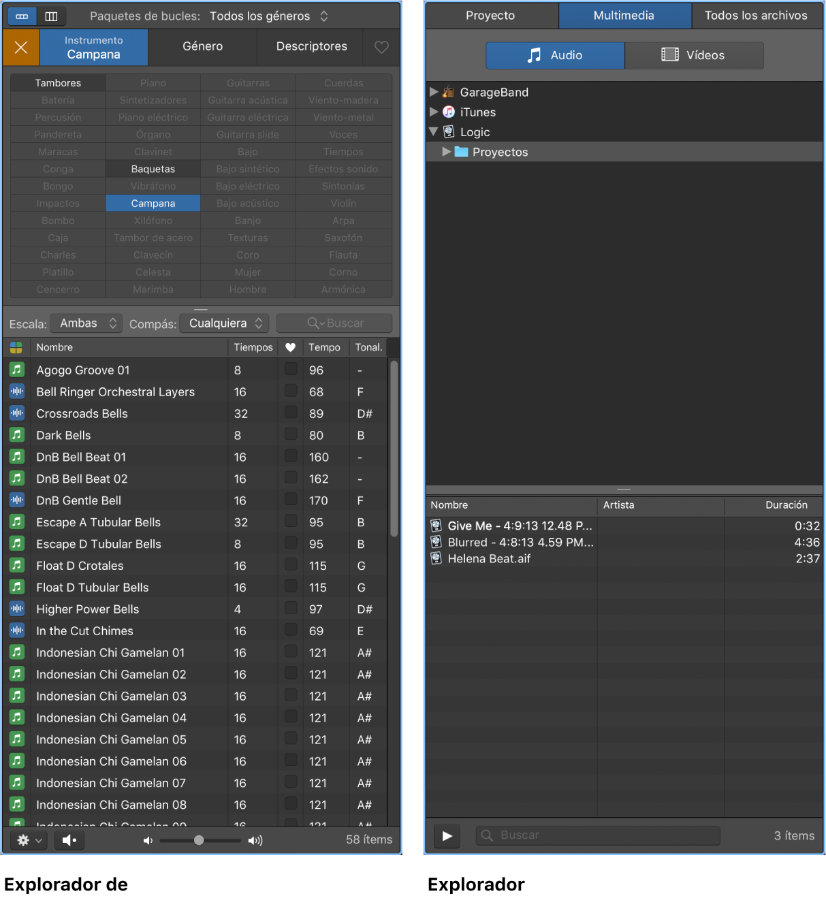Mark Float D Crotales as favorite

tap(291, 564)
